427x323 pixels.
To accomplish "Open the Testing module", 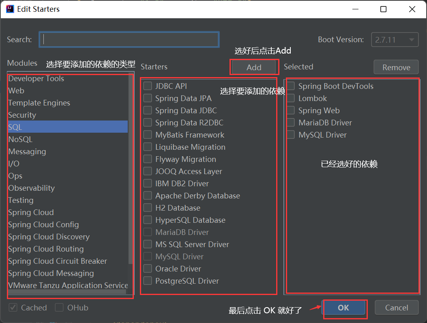I will click(68, 200).
